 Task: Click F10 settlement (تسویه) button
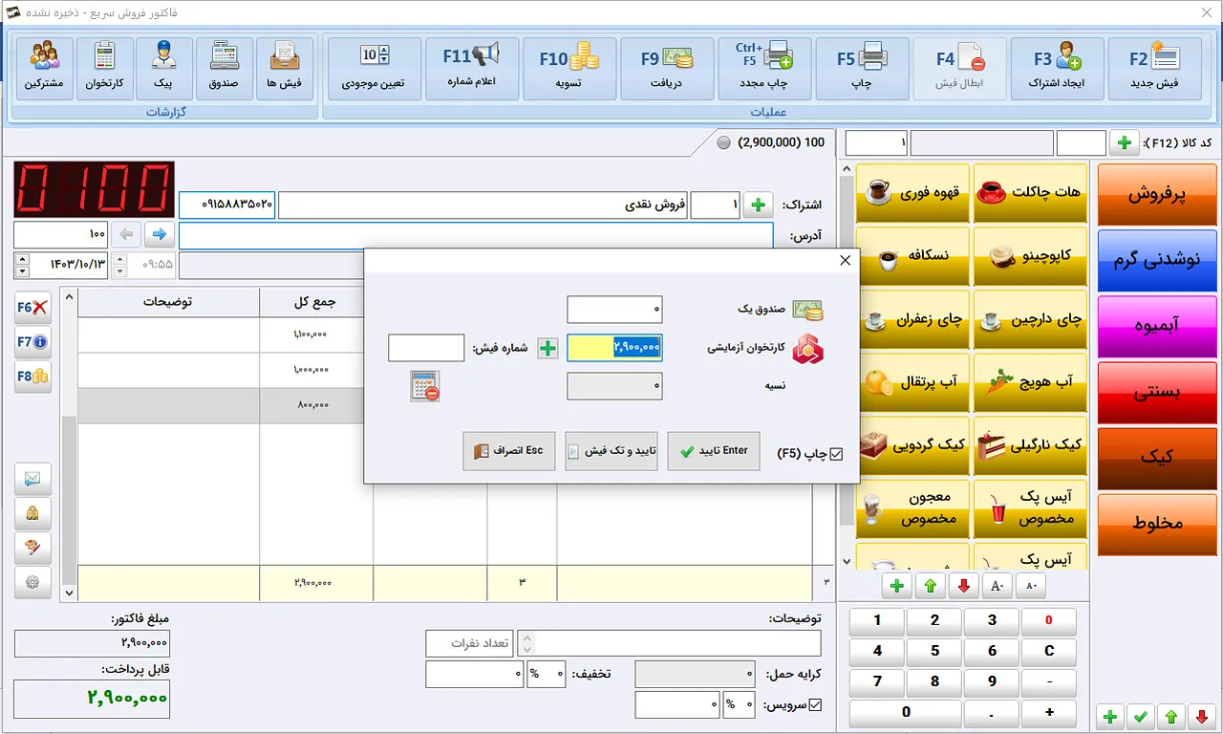click(569, 69)
